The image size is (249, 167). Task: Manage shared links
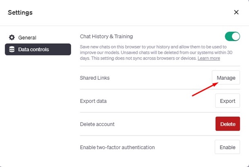(x=226, y=77)
